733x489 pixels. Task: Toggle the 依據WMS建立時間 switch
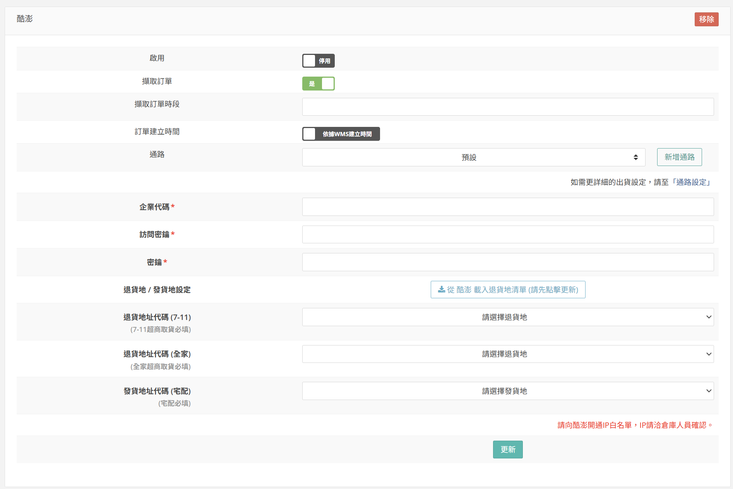click(341, 134)
